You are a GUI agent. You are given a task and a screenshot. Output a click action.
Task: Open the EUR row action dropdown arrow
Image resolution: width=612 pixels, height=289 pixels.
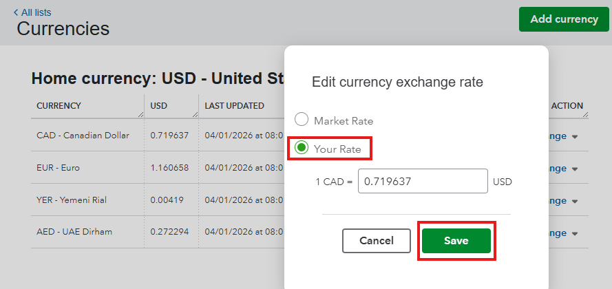point(575,169)
